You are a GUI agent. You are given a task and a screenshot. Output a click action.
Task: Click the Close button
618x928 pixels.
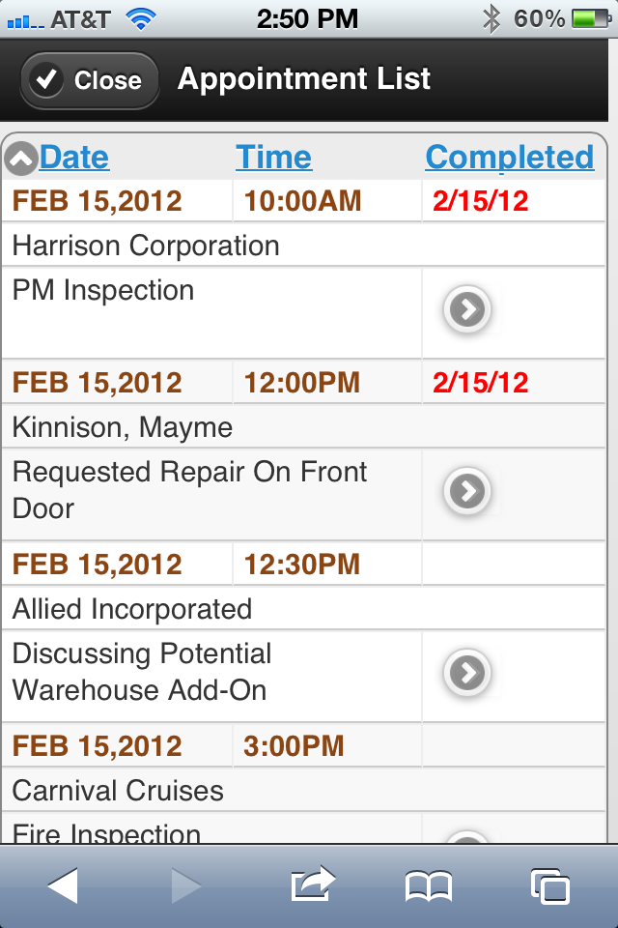89,80
